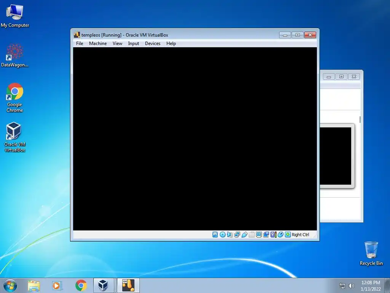Open the network adapters indicator icon
Image resolution: width=390 pixels, height=293 pixels.
click(x=237, y=235)
